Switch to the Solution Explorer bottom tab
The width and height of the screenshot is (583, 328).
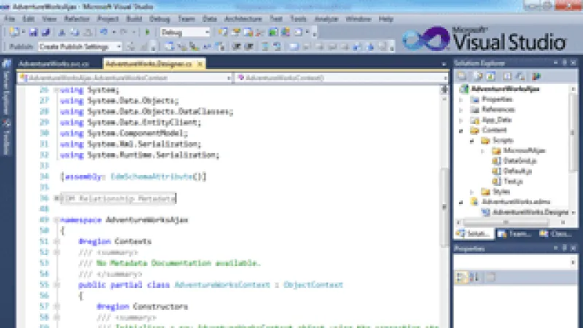point(473,234)
